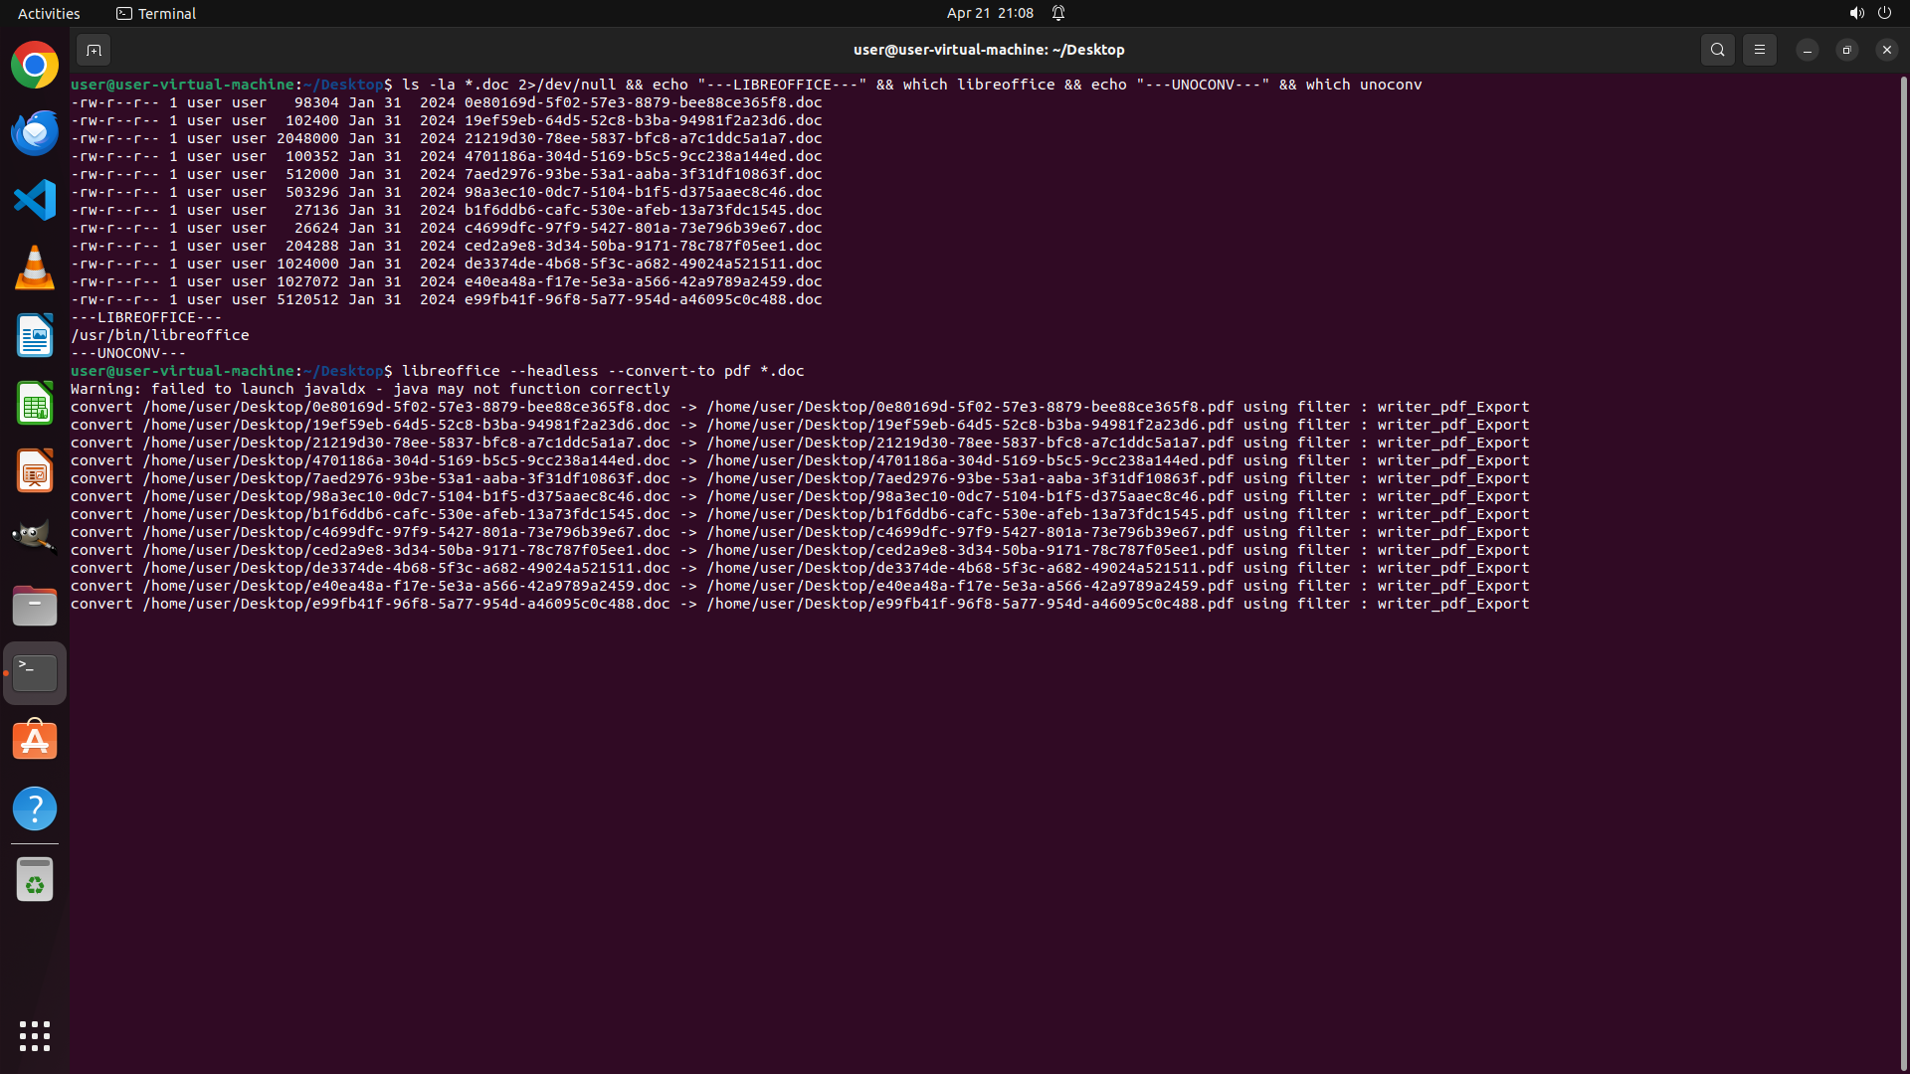Open the Trash from the dock
This screenshot has height=1074, width=1910.
pyautogui.click(x=35, y=880)
